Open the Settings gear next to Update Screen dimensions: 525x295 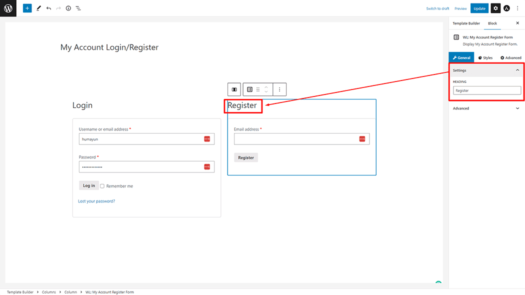click(495, 8)
